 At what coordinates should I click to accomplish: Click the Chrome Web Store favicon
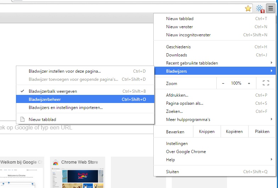[56, 162]
